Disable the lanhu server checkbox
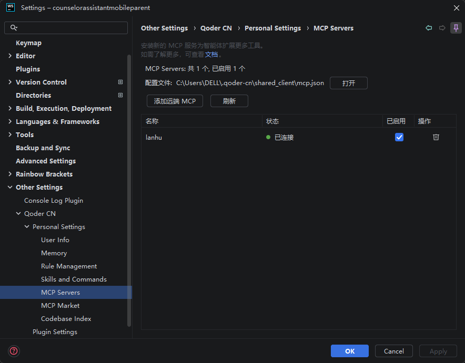Image resolution: width=465 pixels, height=363 pixels. [x=399, y=137]
